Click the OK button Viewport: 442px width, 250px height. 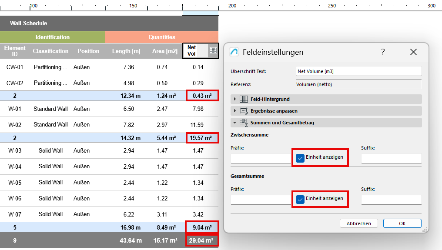click(x=402, y=223)
